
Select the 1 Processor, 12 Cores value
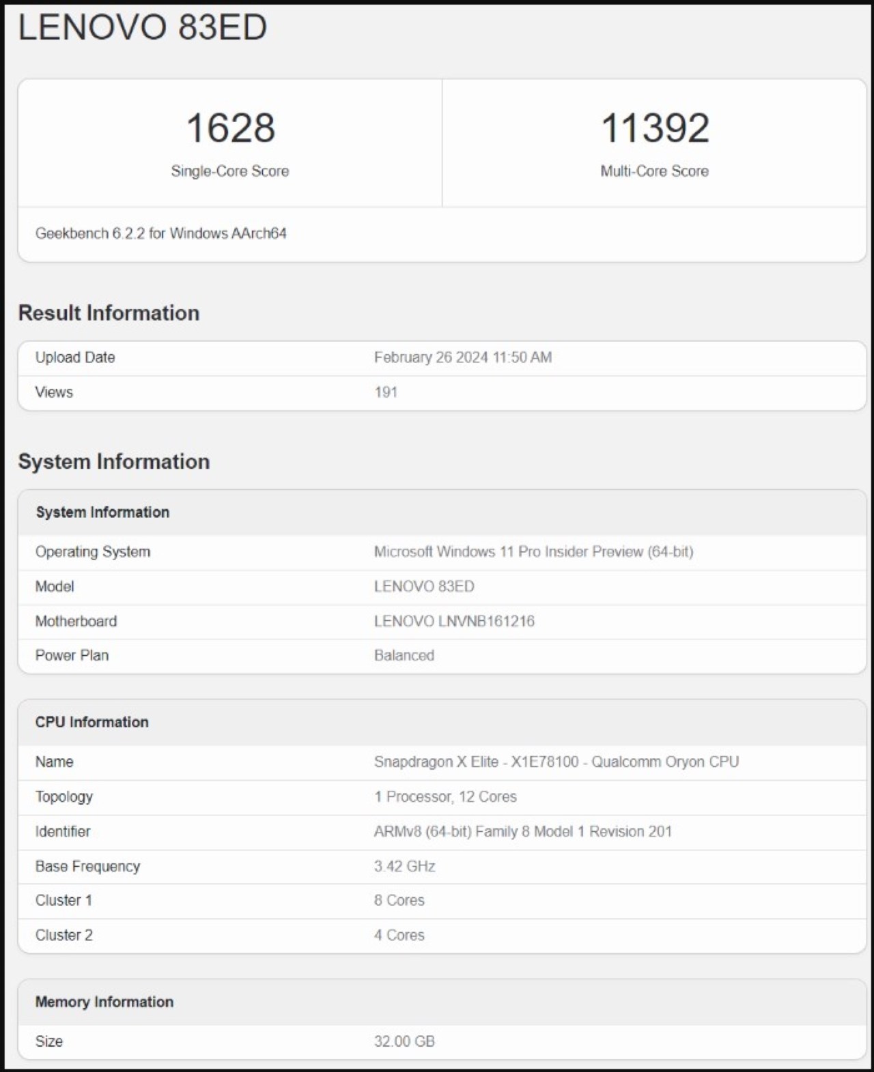tap(445, 797)
